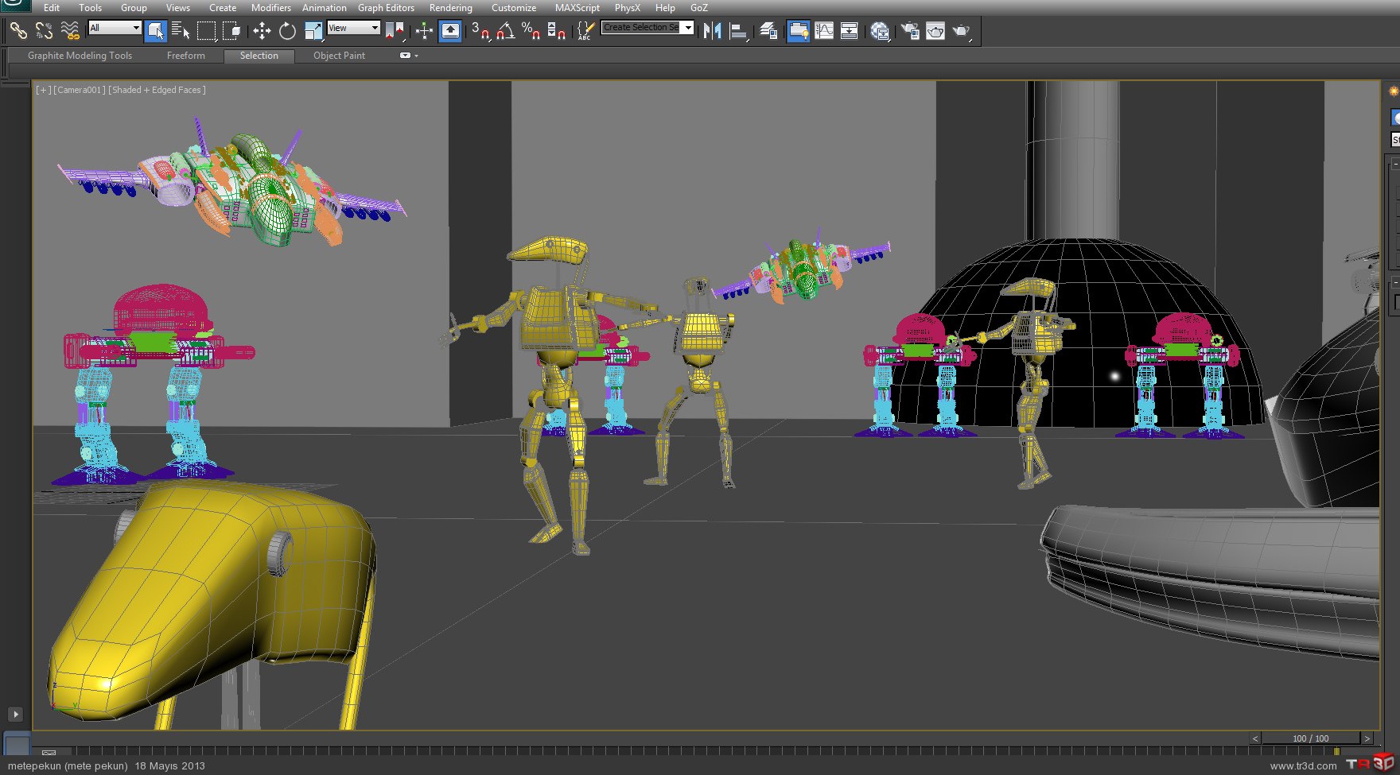Viewport: 1400px width, 775px height.
Task: Open the Create menu
Action: point(223,7)
